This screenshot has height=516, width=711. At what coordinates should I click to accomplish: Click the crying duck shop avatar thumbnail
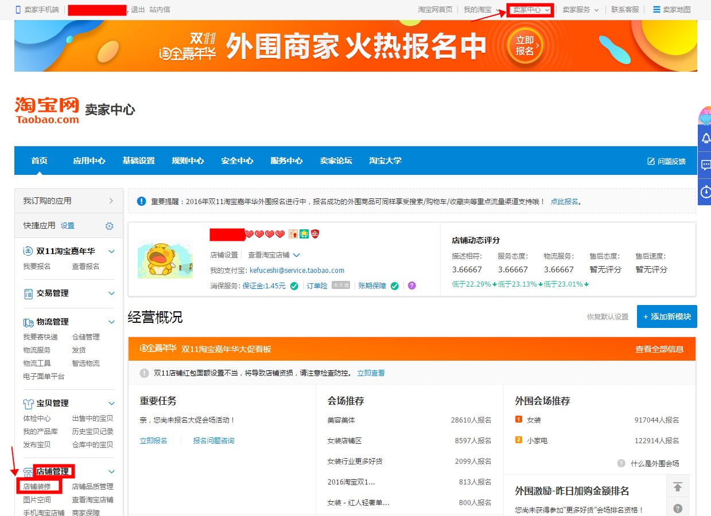(165, 259)
